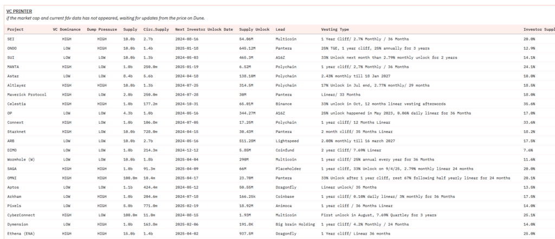Click vesting text 2 month cliff/ 35 Months Linear
This screenshot has width=555, height=239.
(x=357, y=132)
